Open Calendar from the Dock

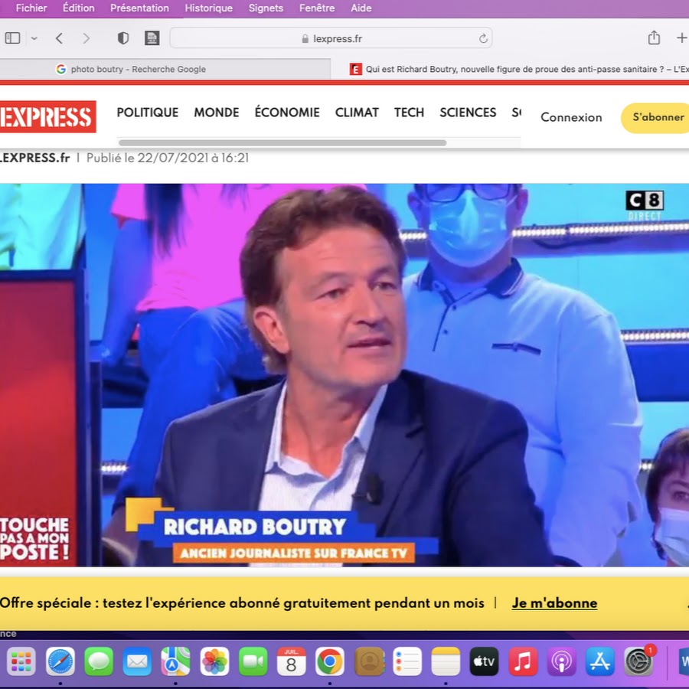291,661
